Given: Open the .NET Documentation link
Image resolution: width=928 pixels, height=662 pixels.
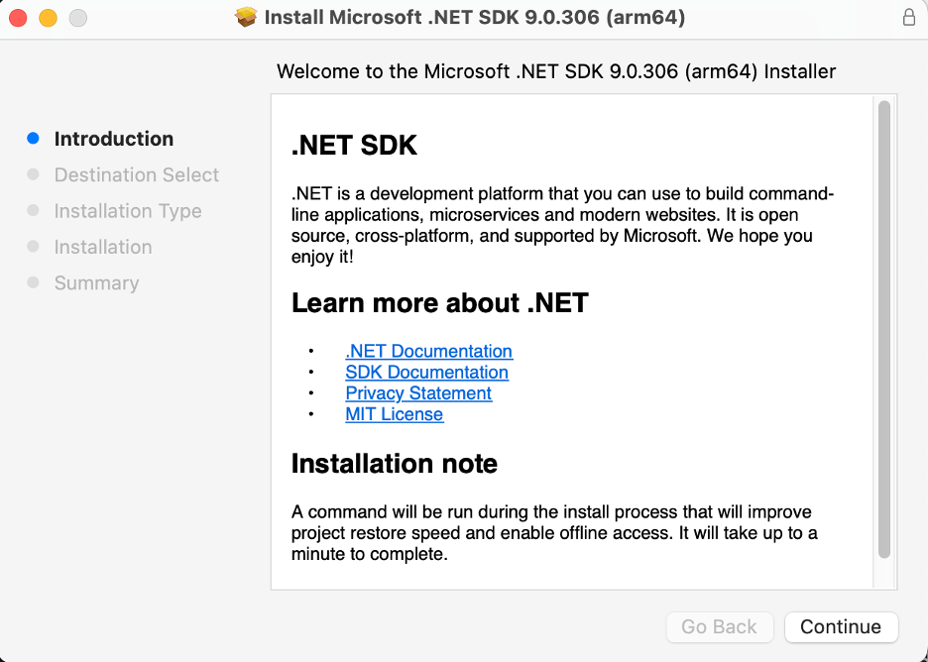Looking at the screenshot, I should click(x=428, y=351).
